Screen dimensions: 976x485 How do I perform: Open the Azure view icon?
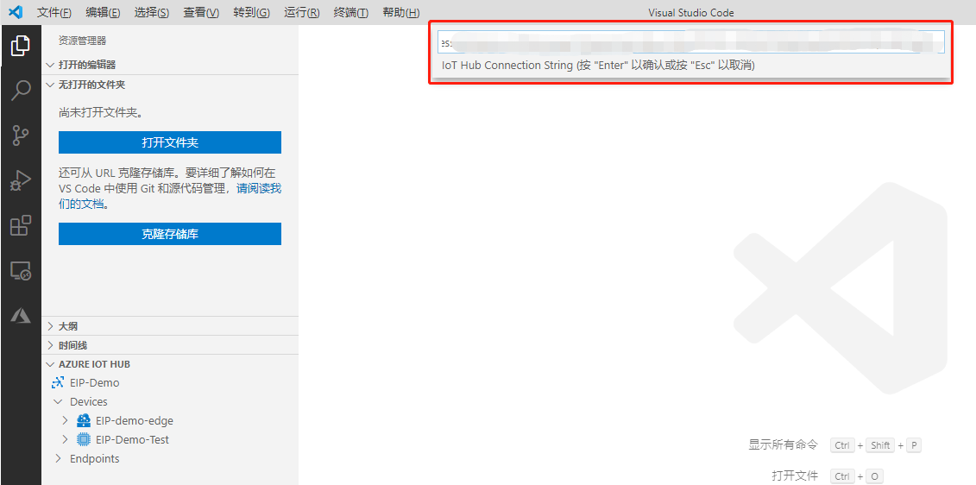(21, 316)
